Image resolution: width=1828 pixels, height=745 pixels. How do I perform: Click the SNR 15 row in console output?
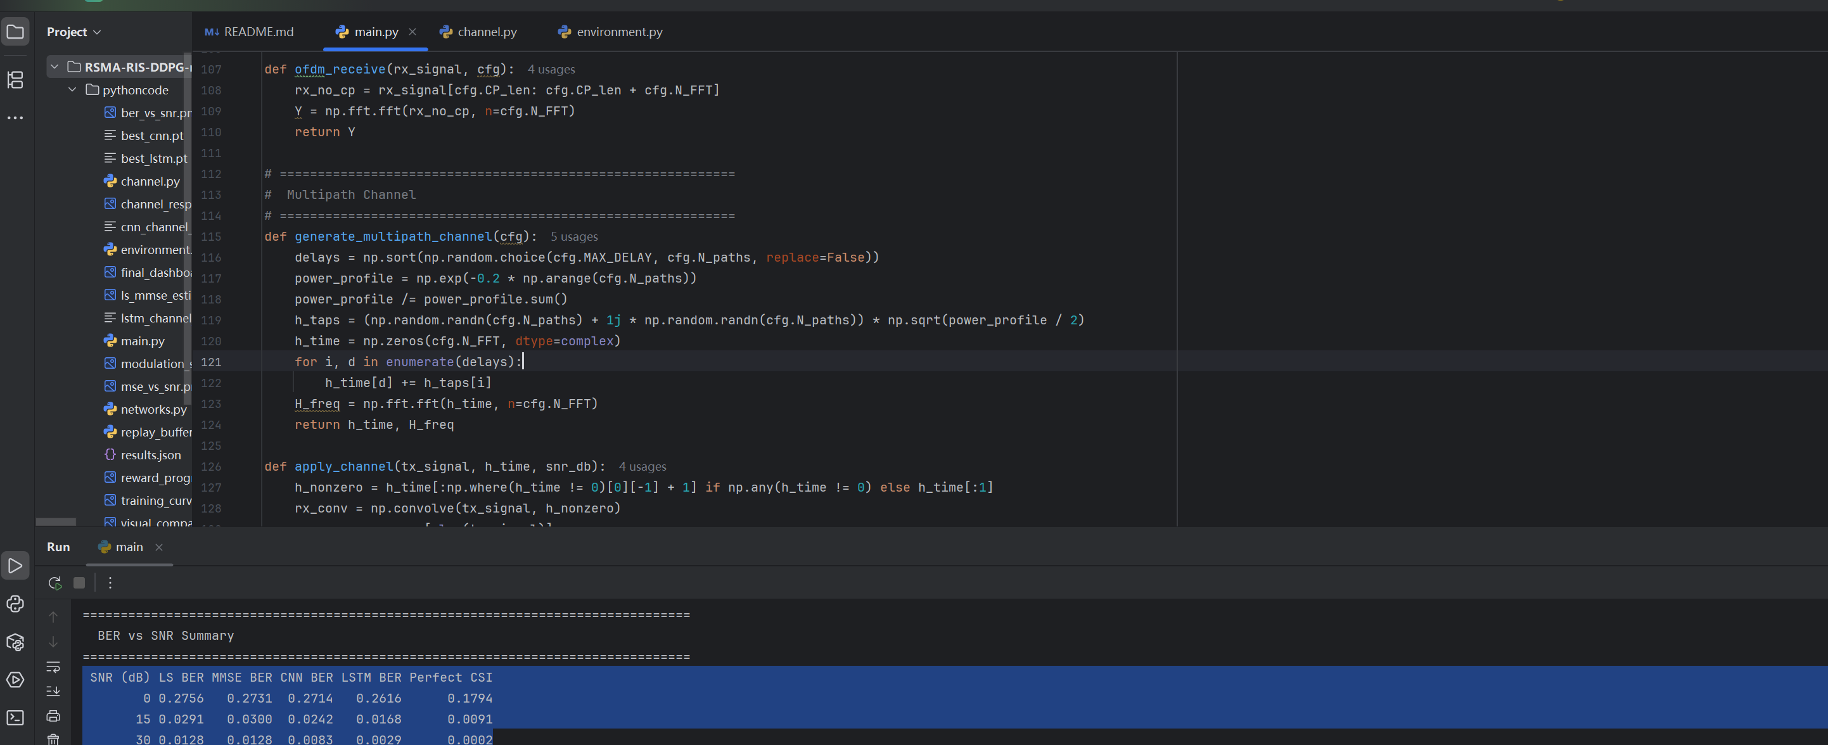pyautogui.click(x=314, y=719)
